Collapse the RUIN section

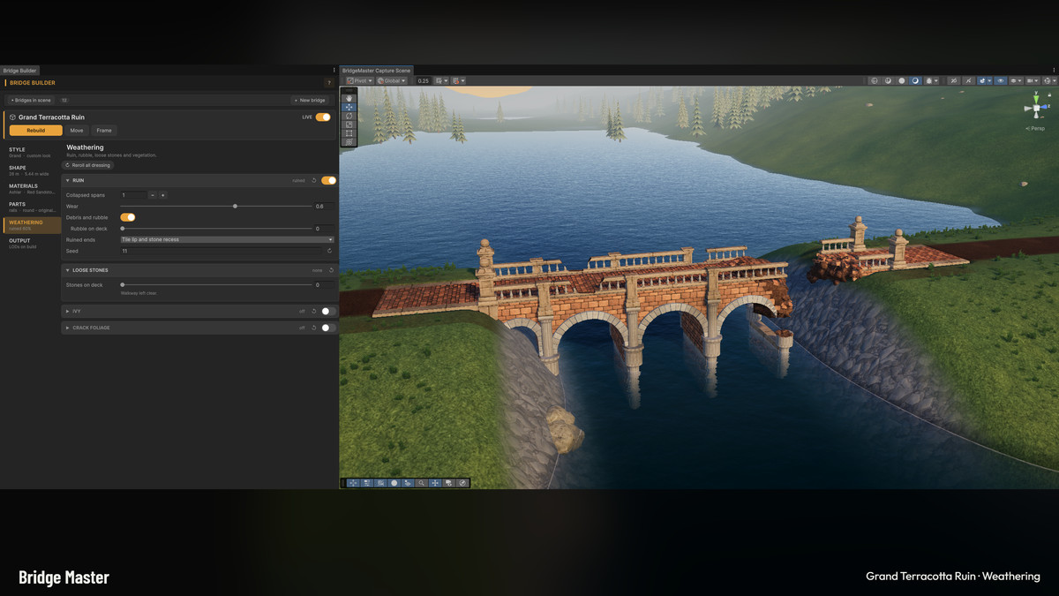point(68,180)
